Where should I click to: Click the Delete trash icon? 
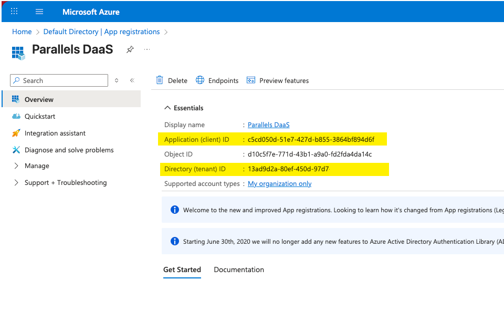(x=160, y=80)
